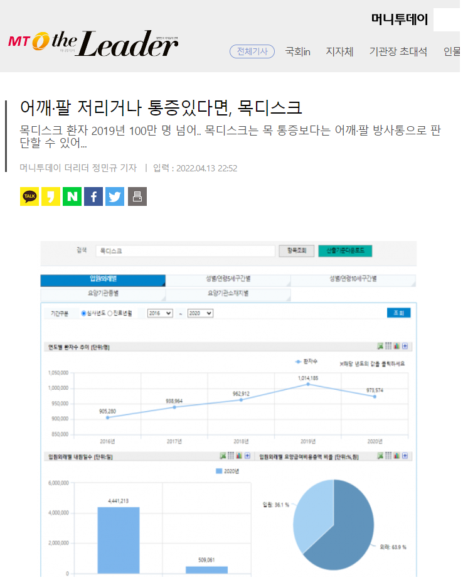This screenshot has height=580, width=463.
Task: Click reporter byline 머니투데이 더리더 정민규 기자
Action: pyautogui.click(x=78, y=168)
